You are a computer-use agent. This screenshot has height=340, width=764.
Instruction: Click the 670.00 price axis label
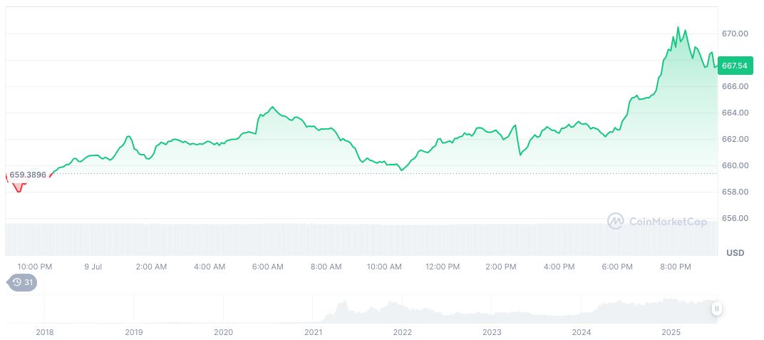pos(734,34)
